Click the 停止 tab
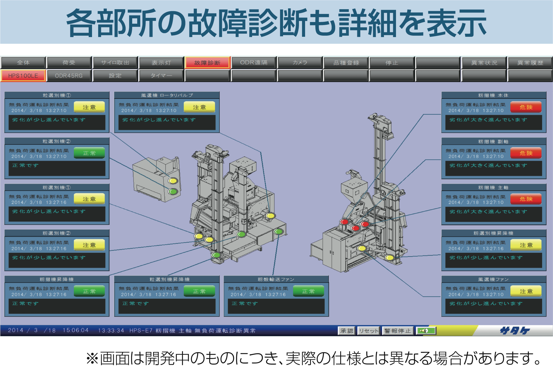Image resolution: width=553 pixels, height=367 pixels. pos(392,63)
